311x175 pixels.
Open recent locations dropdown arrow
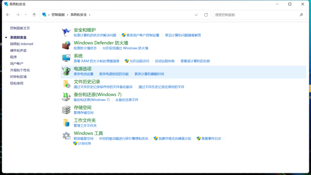coord(25,15)
